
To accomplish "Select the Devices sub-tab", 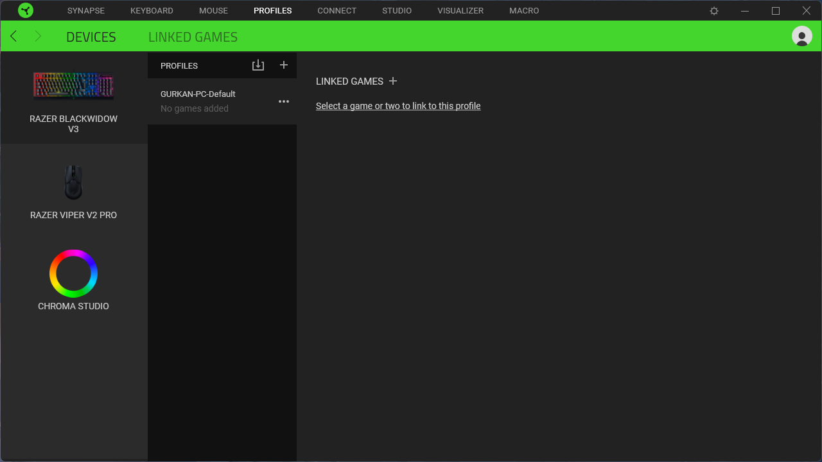I will coord(91,37).
